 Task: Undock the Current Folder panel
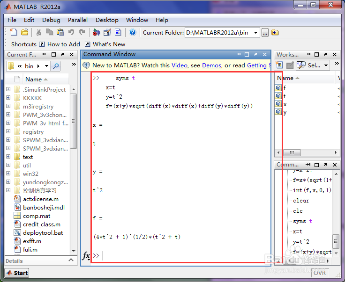pos(62,54)
